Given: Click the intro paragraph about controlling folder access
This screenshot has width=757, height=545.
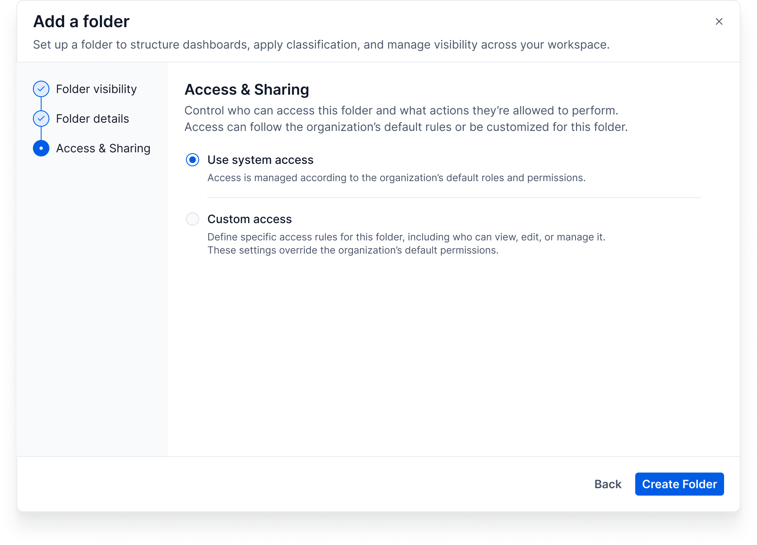Looking at the screenshot, I should pyautogui.click(x=406, y=119).
